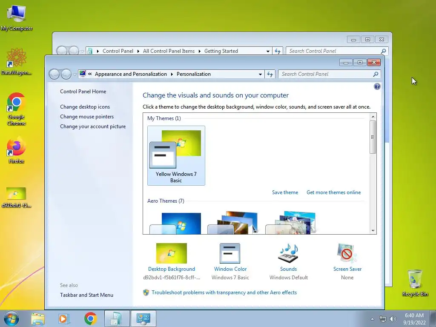Open Change your account picture link
Image resolution: width=436 pixels, height=327 pixels.
coord(93,126)
